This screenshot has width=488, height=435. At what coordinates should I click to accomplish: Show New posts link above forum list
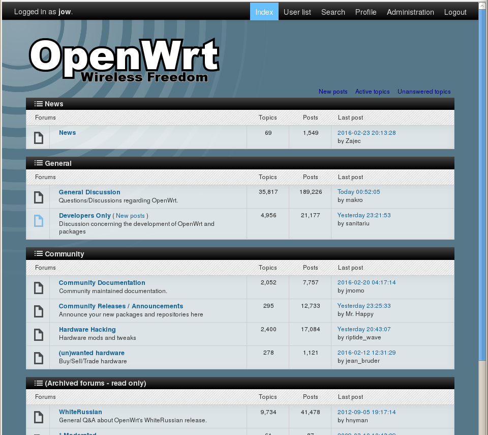[333, 92]
